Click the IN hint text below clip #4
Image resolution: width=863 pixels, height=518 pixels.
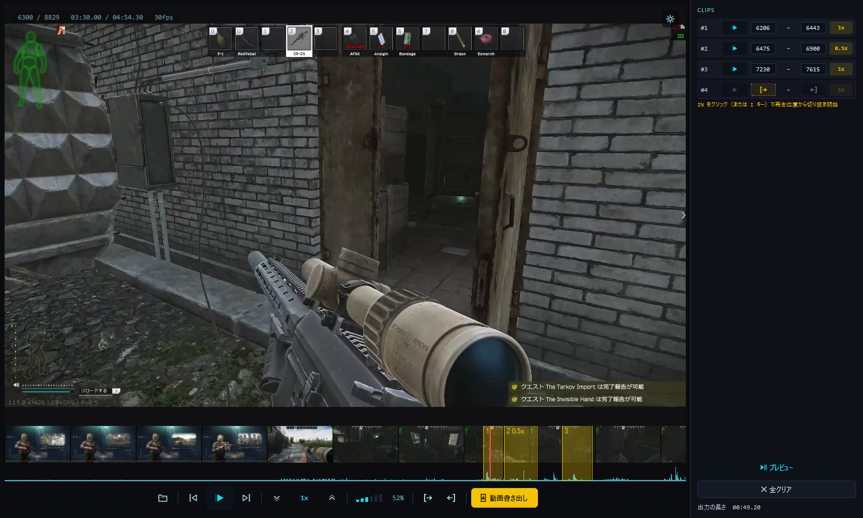point(767,105)
